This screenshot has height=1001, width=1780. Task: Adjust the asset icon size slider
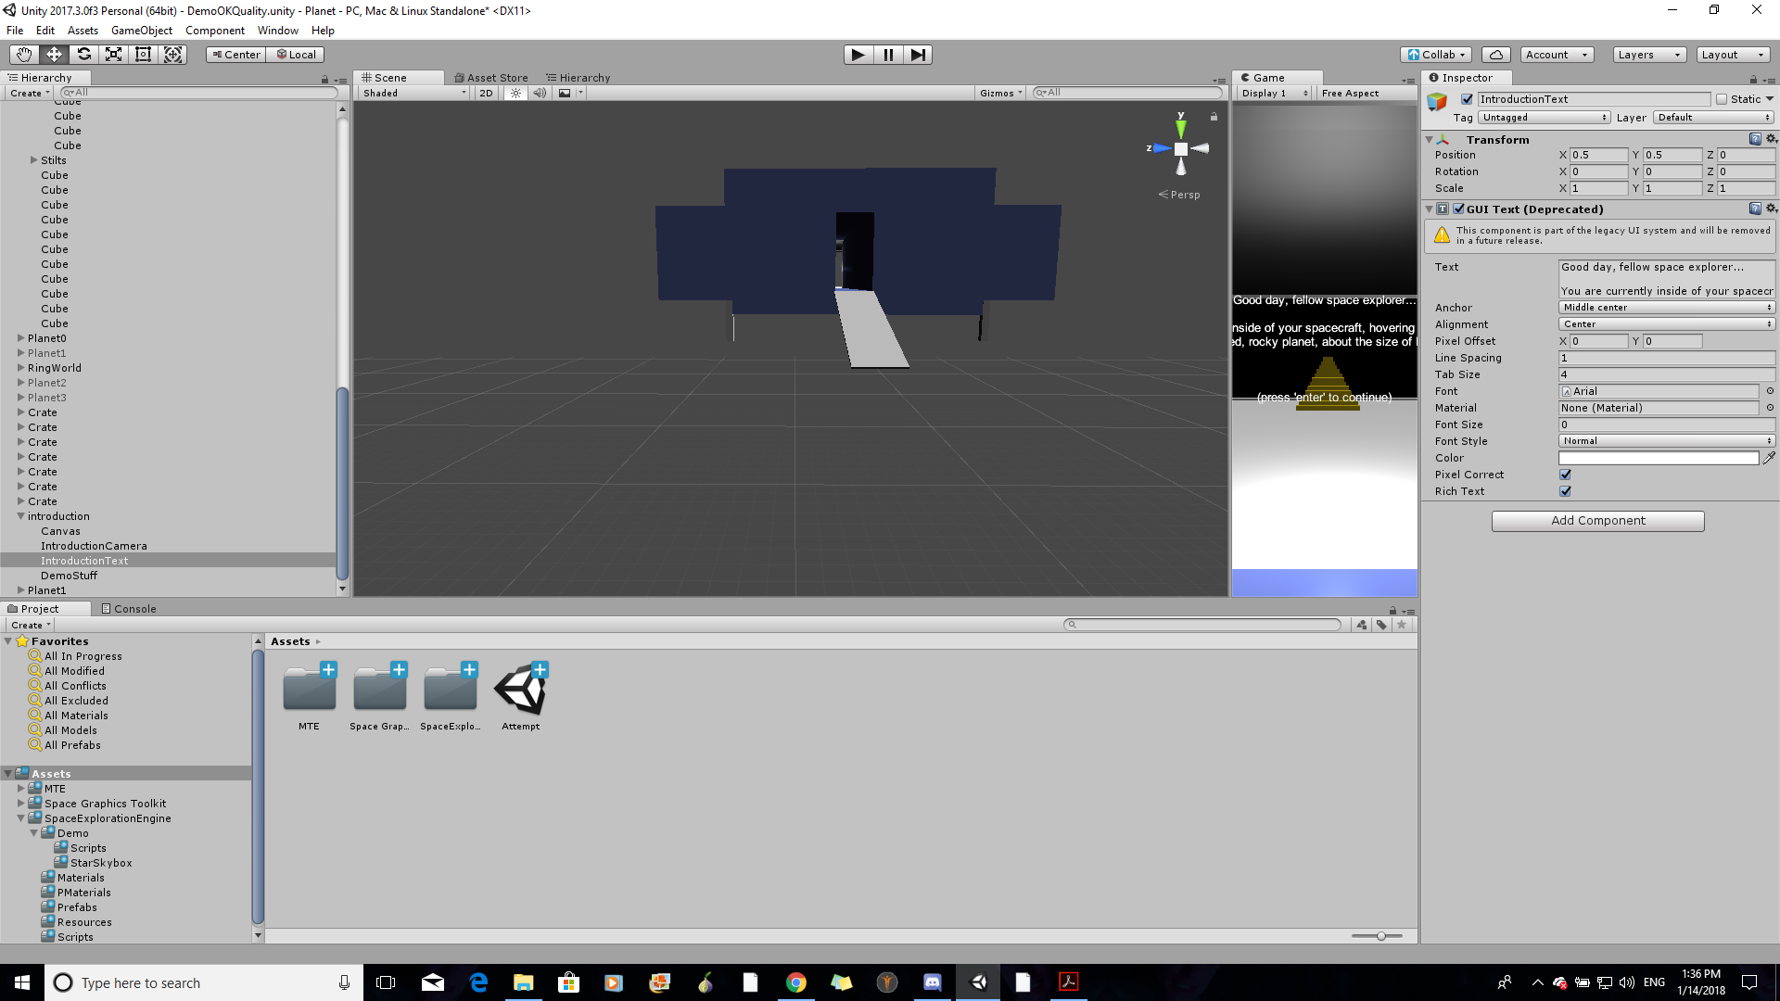pyautogui.click(x=1380, y=936)
